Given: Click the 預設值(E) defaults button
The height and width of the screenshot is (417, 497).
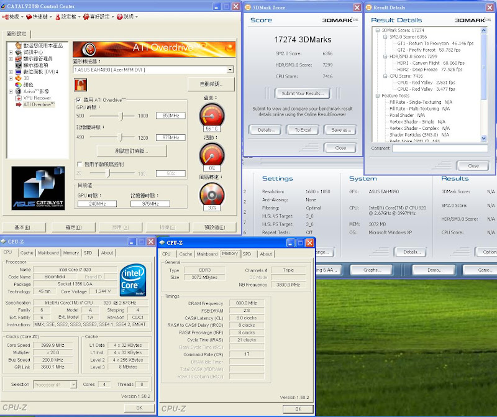Looking at the screenshot, I should [x=214, y=227].
